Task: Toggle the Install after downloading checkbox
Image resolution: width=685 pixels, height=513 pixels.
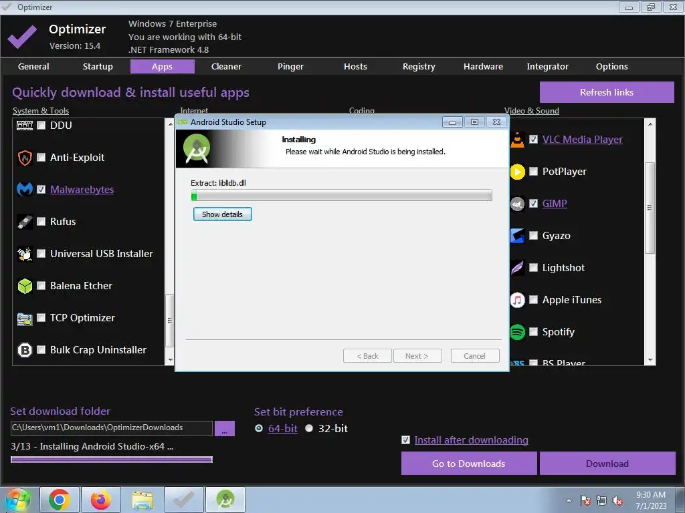Action: point(406,440)
